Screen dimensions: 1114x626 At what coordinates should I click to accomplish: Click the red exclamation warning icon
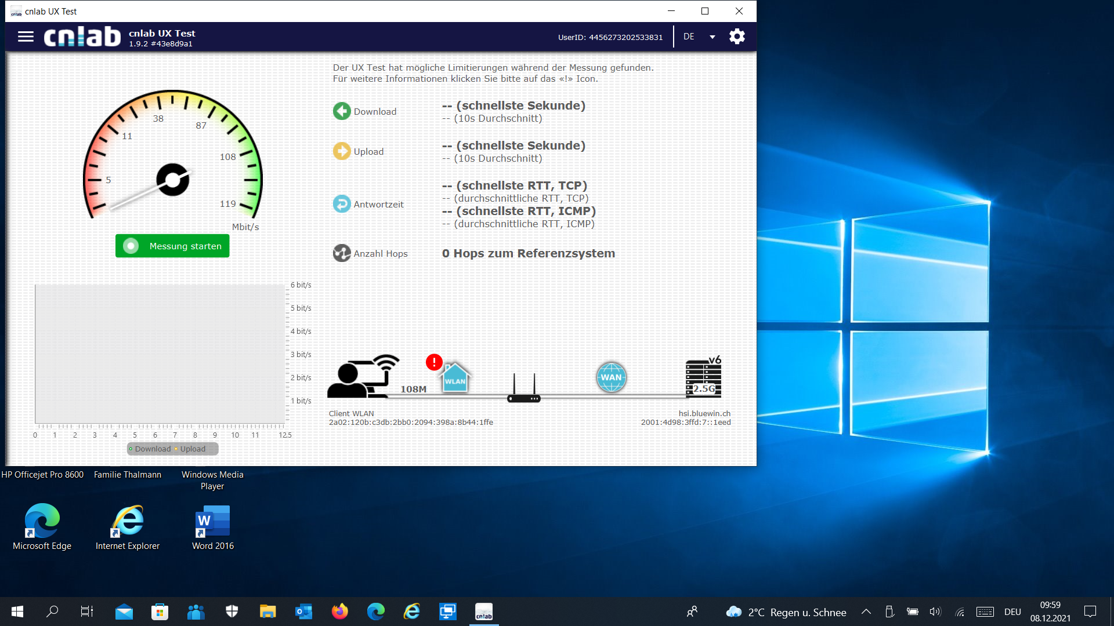click(433, 362)
